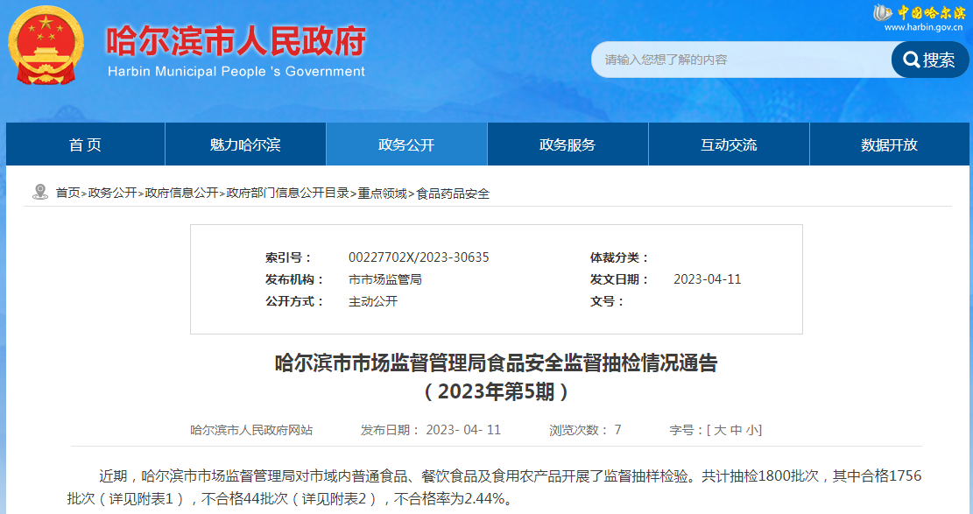
Task: Navigate to 政府信息公开 breadcrumb link
Action: (181, 193)
